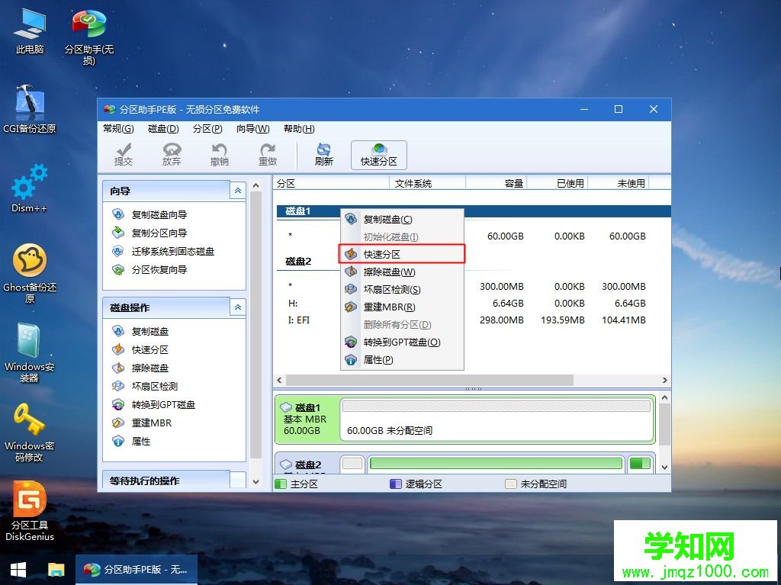Click the 提交 (Commit) toolbar icon
781x585 pixels.
pos(123,155)
